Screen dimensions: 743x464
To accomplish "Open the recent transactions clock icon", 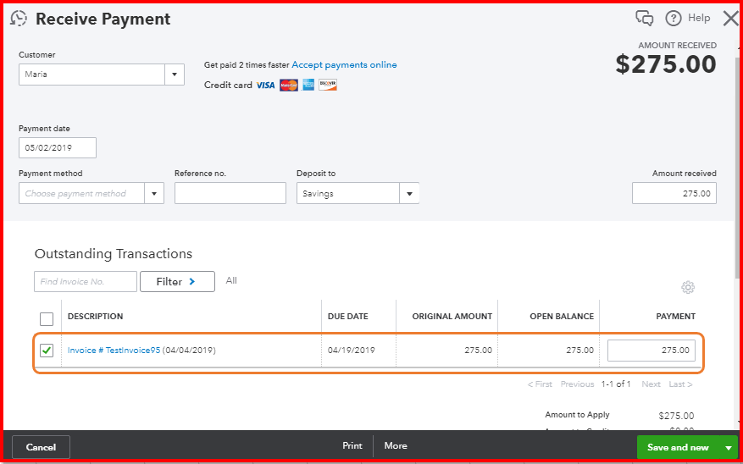I will (19, 19).
